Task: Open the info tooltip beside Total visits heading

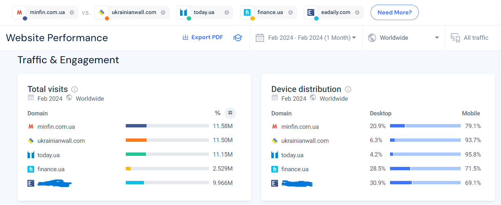Action: tap(74, 89)
